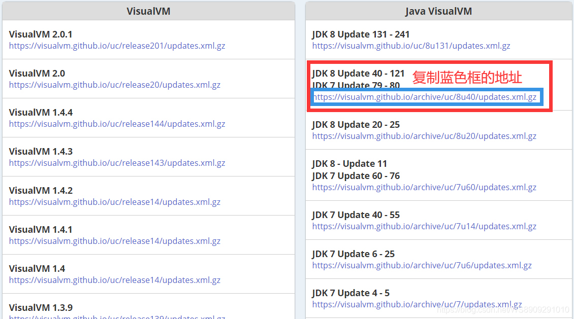This screenshot has height=319, width=574.
Task: Select the JDK 8 - Update 11 heading
Action: pyautogui.click(x=349, y=164)
